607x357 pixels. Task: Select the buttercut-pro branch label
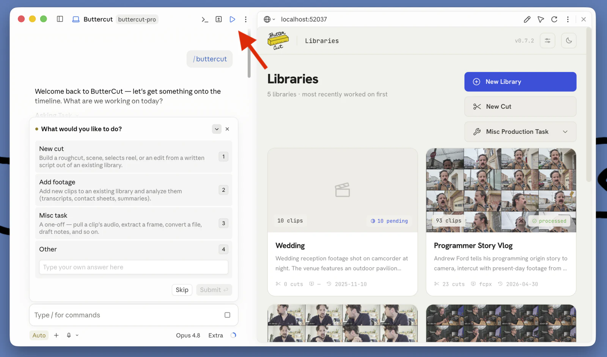(137, 19)
